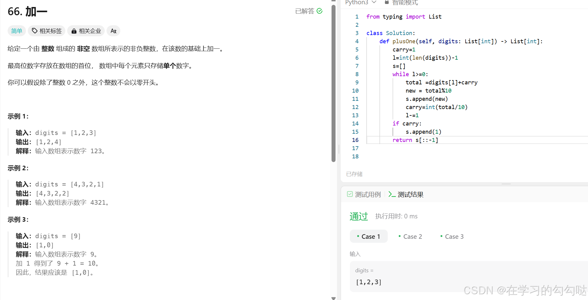Click the terminal icon next to 测试结果
The height and width of the screenshot is (300, 588).
coord(392,194)
